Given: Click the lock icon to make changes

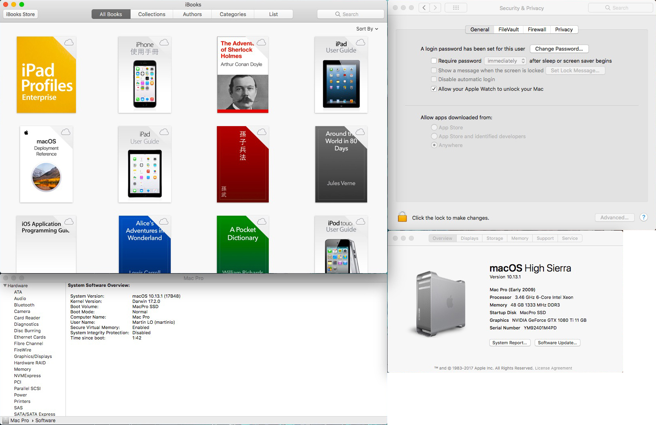Looking at the screenshot, I should click(x=402, y=217).
